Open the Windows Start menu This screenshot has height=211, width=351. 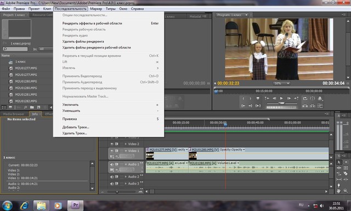tap(7, 206)
